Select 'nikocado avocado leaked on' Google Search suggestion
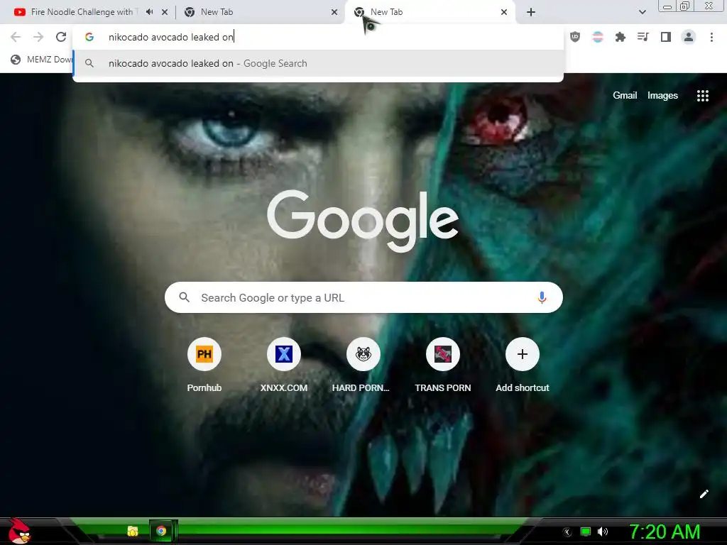 [x=318, y=63]
